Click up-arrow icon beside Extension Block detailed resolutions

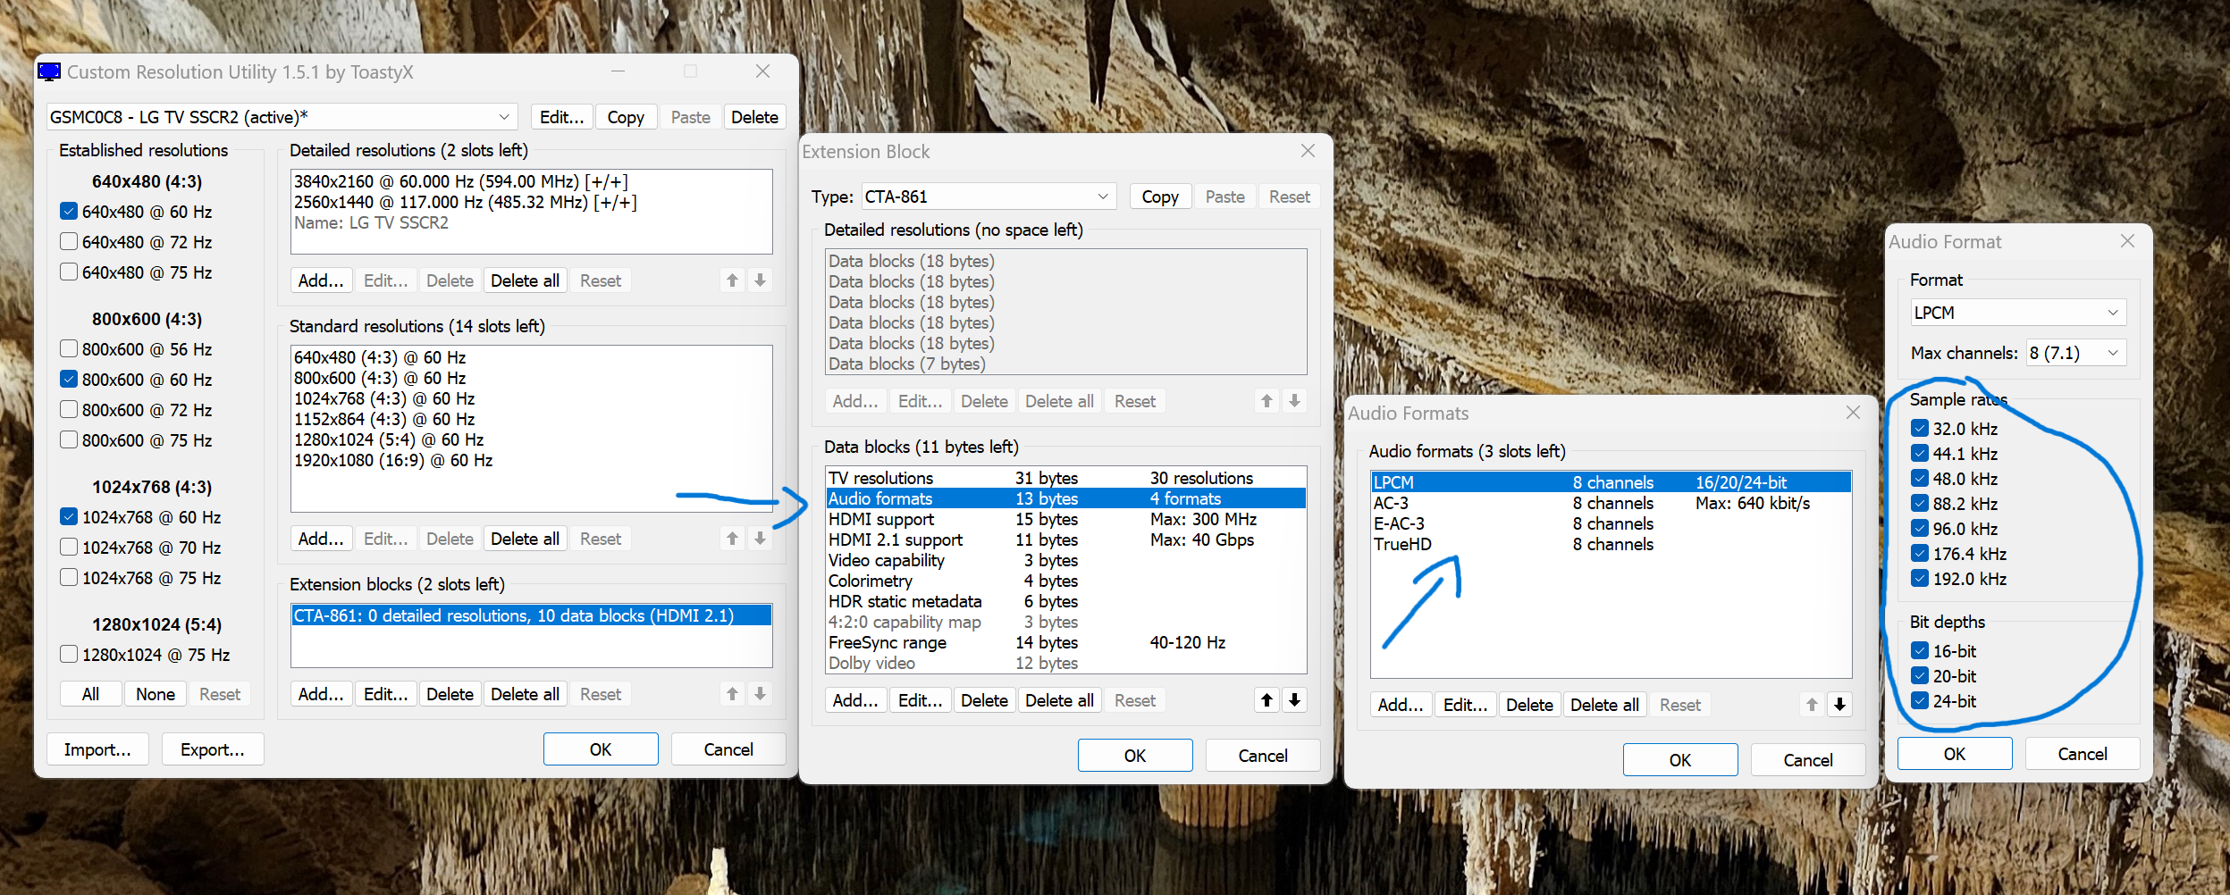point(1266,400)
